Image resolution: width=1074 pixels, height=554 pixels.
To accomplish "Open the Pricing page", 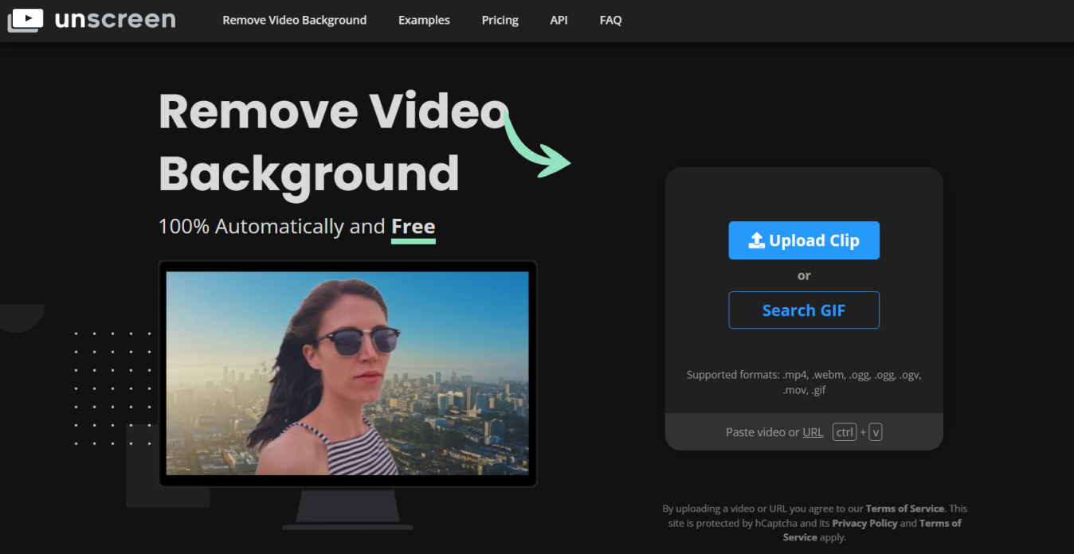I will [x=500, y=20].
